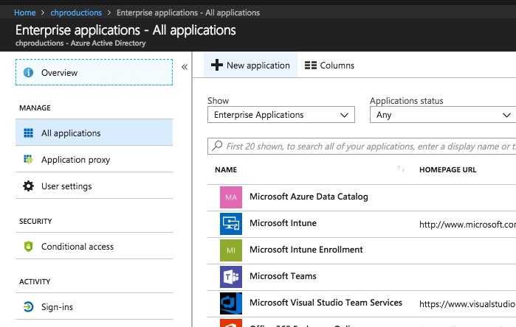Open the Show dropdown (Enterprise Applications)
This screenshot has width=516, height=327.
[281, 115]
